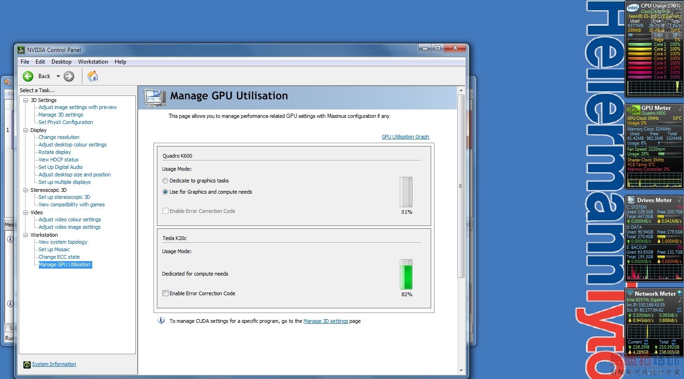Open Adjust desktop colour settings
684x379 pixels.
[x=73, y=145]
